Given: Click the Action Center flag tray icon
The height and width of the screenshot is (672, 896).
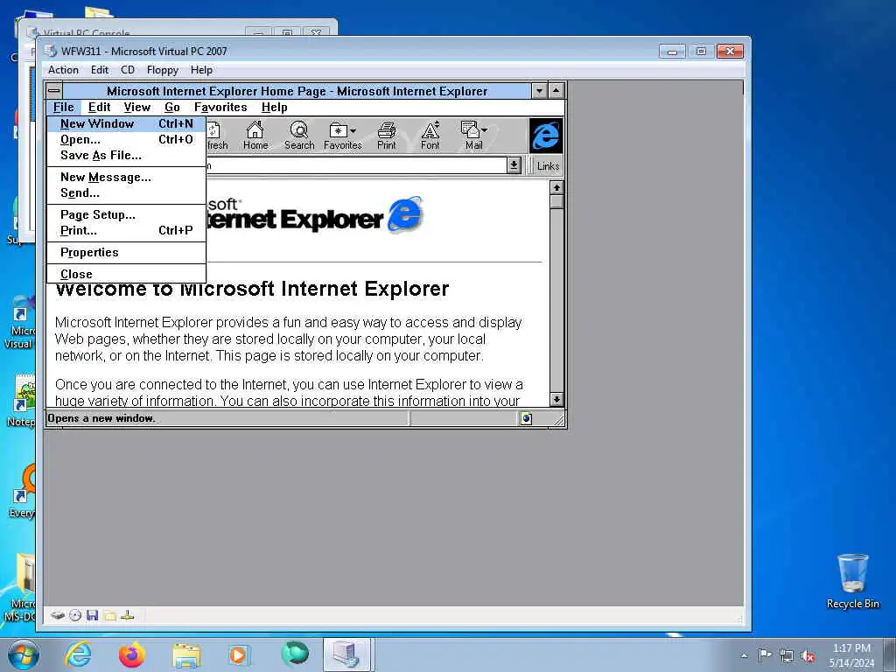Looking at the screenshot, I should click(765, 654).
